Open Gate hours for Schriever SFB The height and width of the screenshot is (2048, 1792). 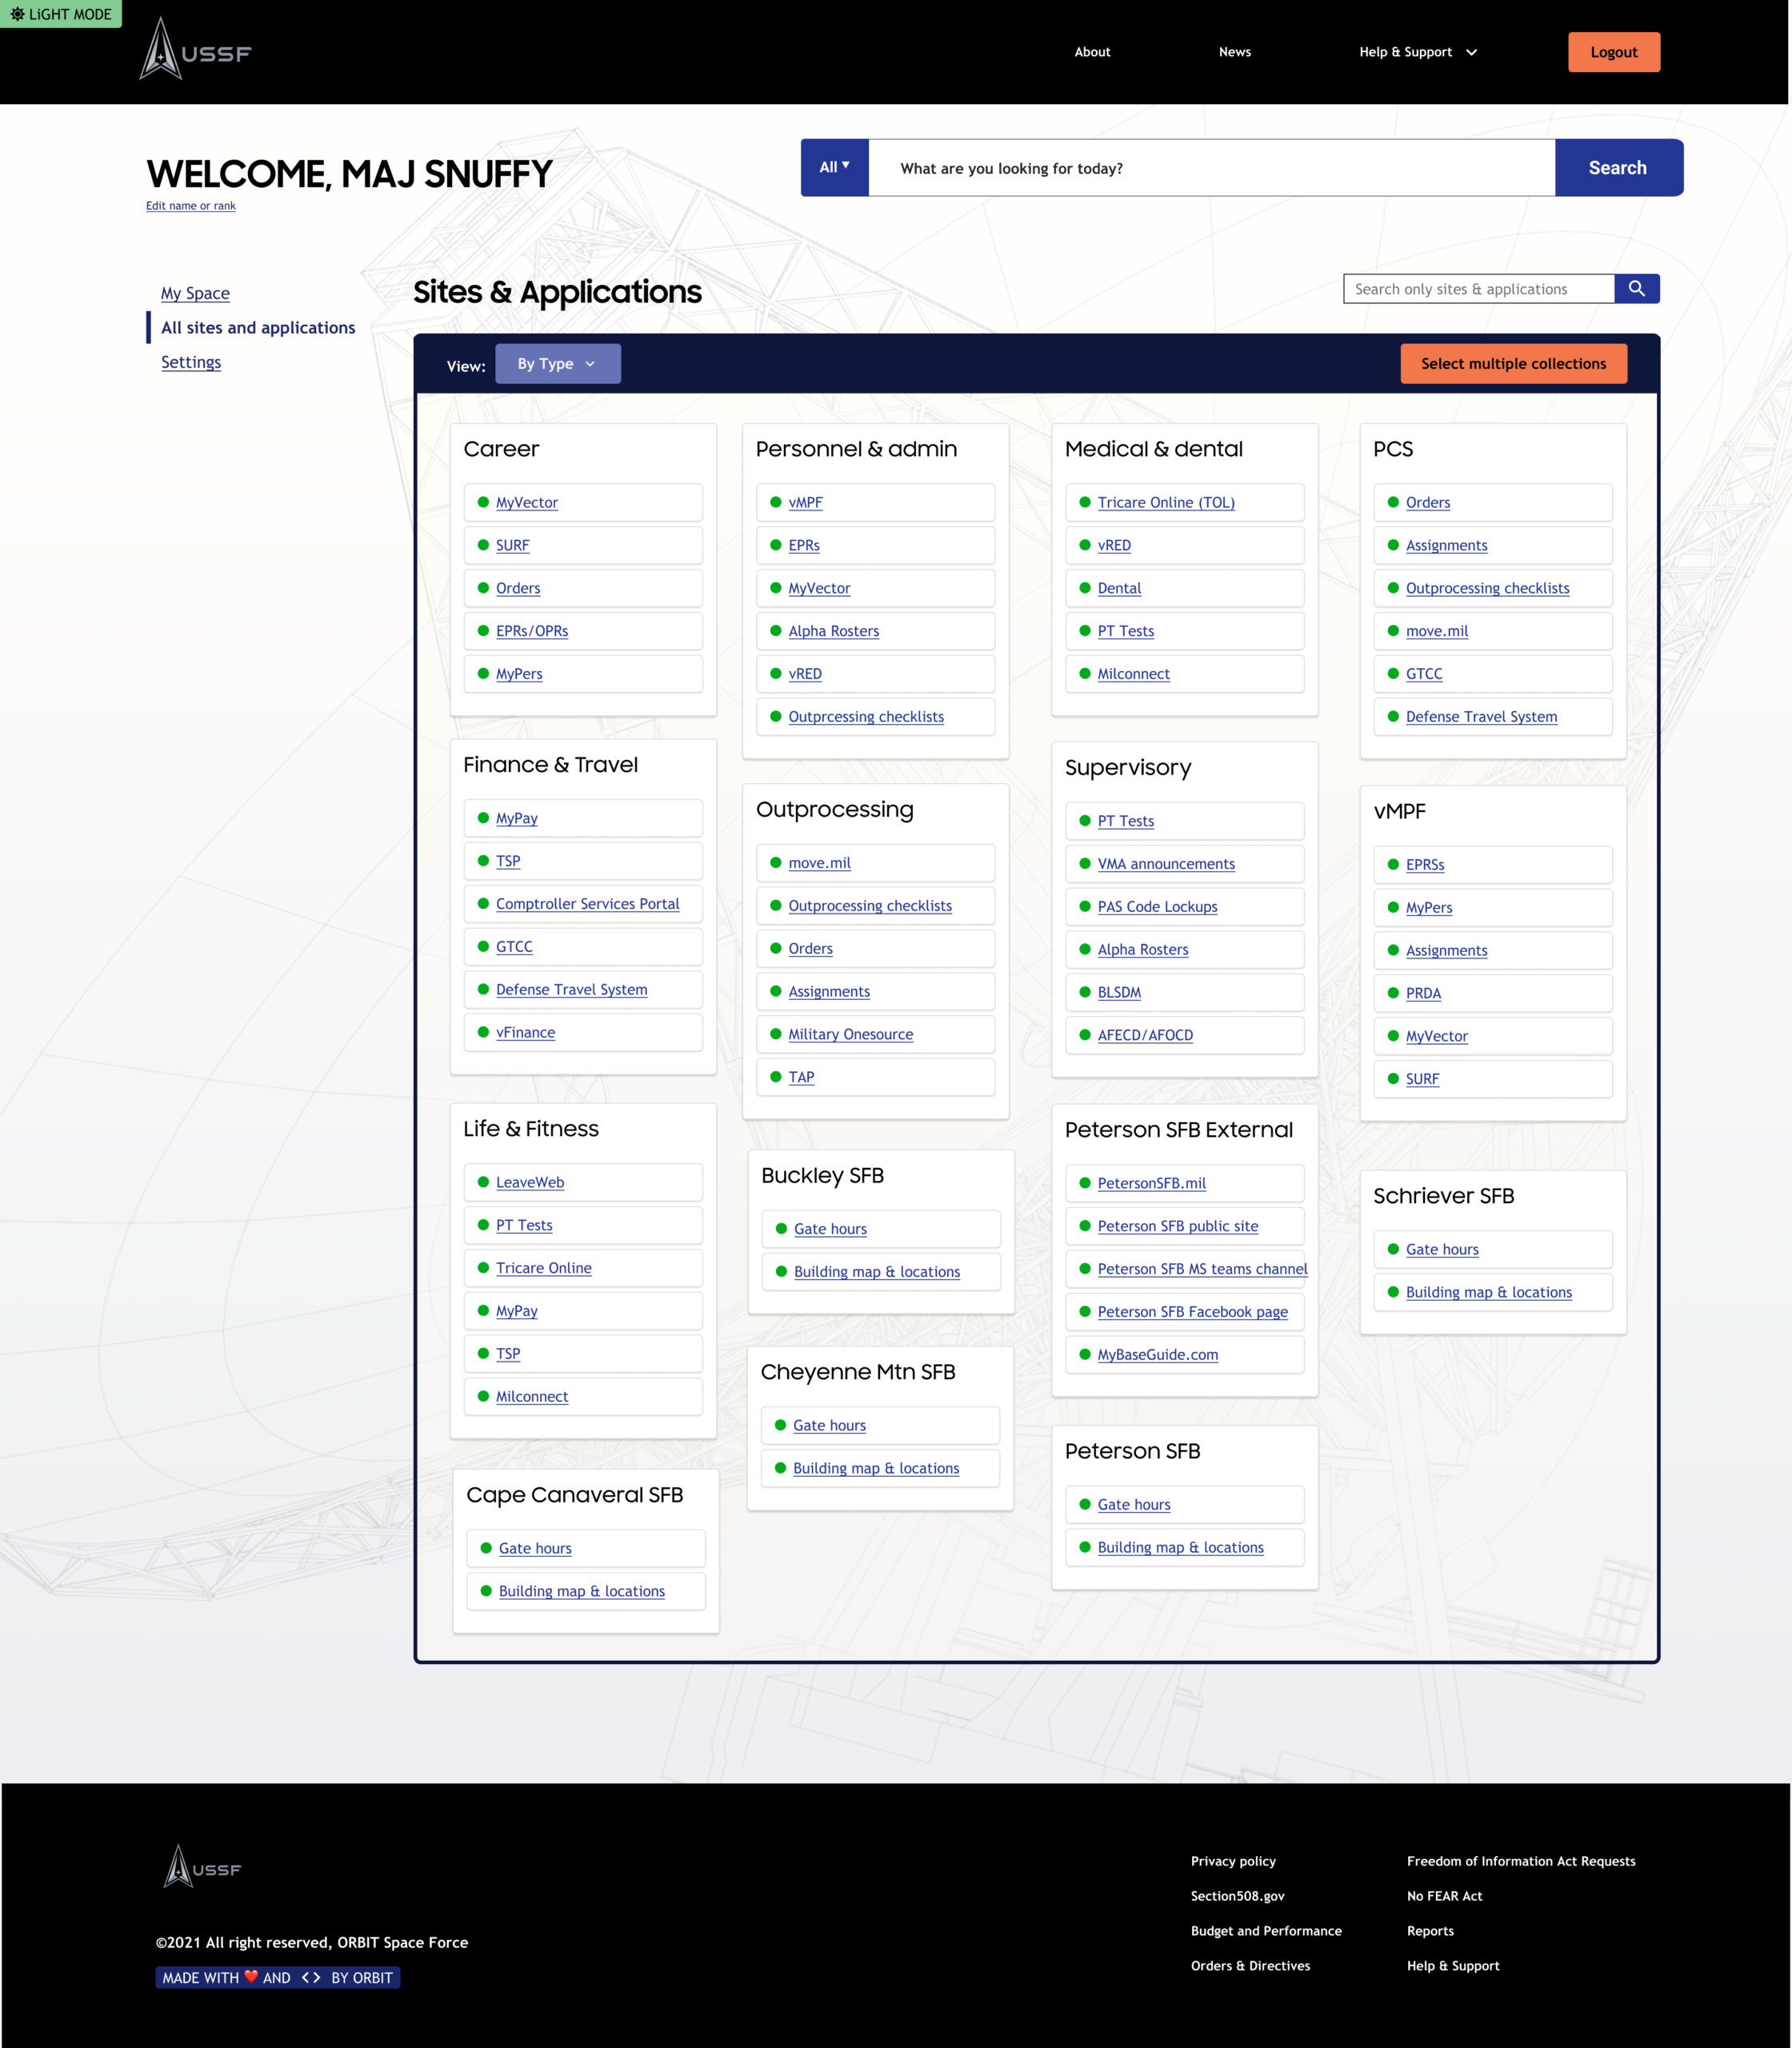click(x=1441, y=1250)
